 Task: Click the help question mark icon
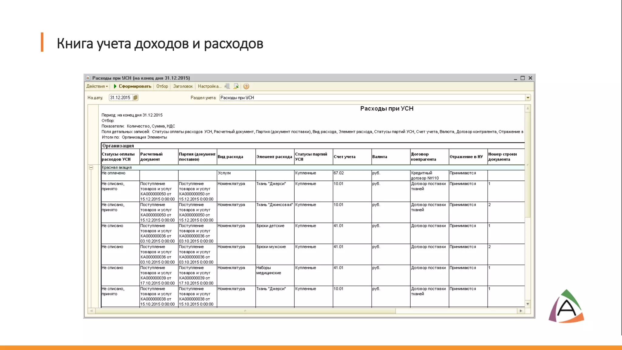[246, 86]
